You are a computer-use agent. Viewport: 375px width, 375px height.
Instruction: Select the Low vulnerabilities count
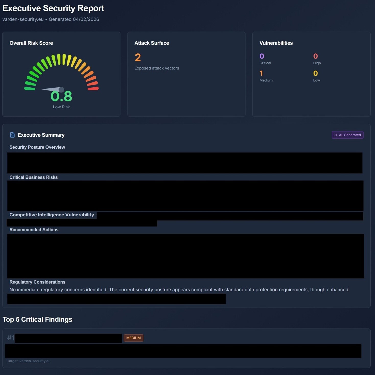pyautogui.click(x=315, y=73)
